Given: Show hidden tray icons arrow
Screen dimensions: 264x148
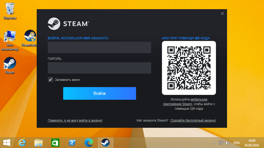Looking at the screenshot, I should point(214,143).
